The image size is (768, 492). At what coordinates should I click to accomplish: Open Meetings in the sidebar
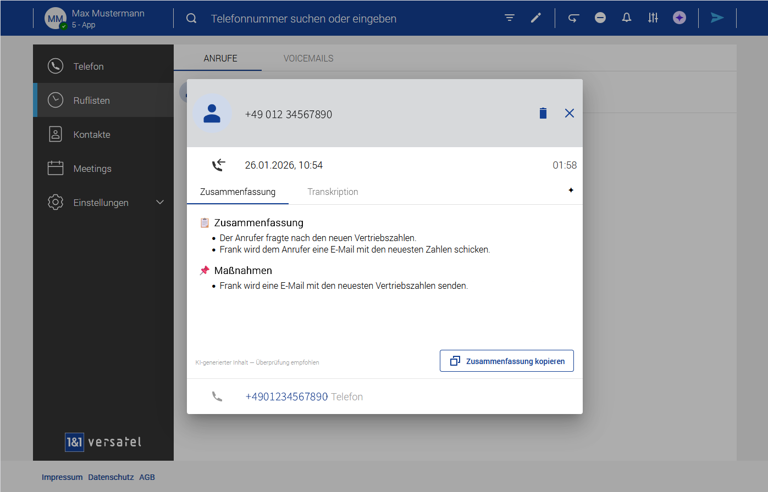[x=92, y=169]
